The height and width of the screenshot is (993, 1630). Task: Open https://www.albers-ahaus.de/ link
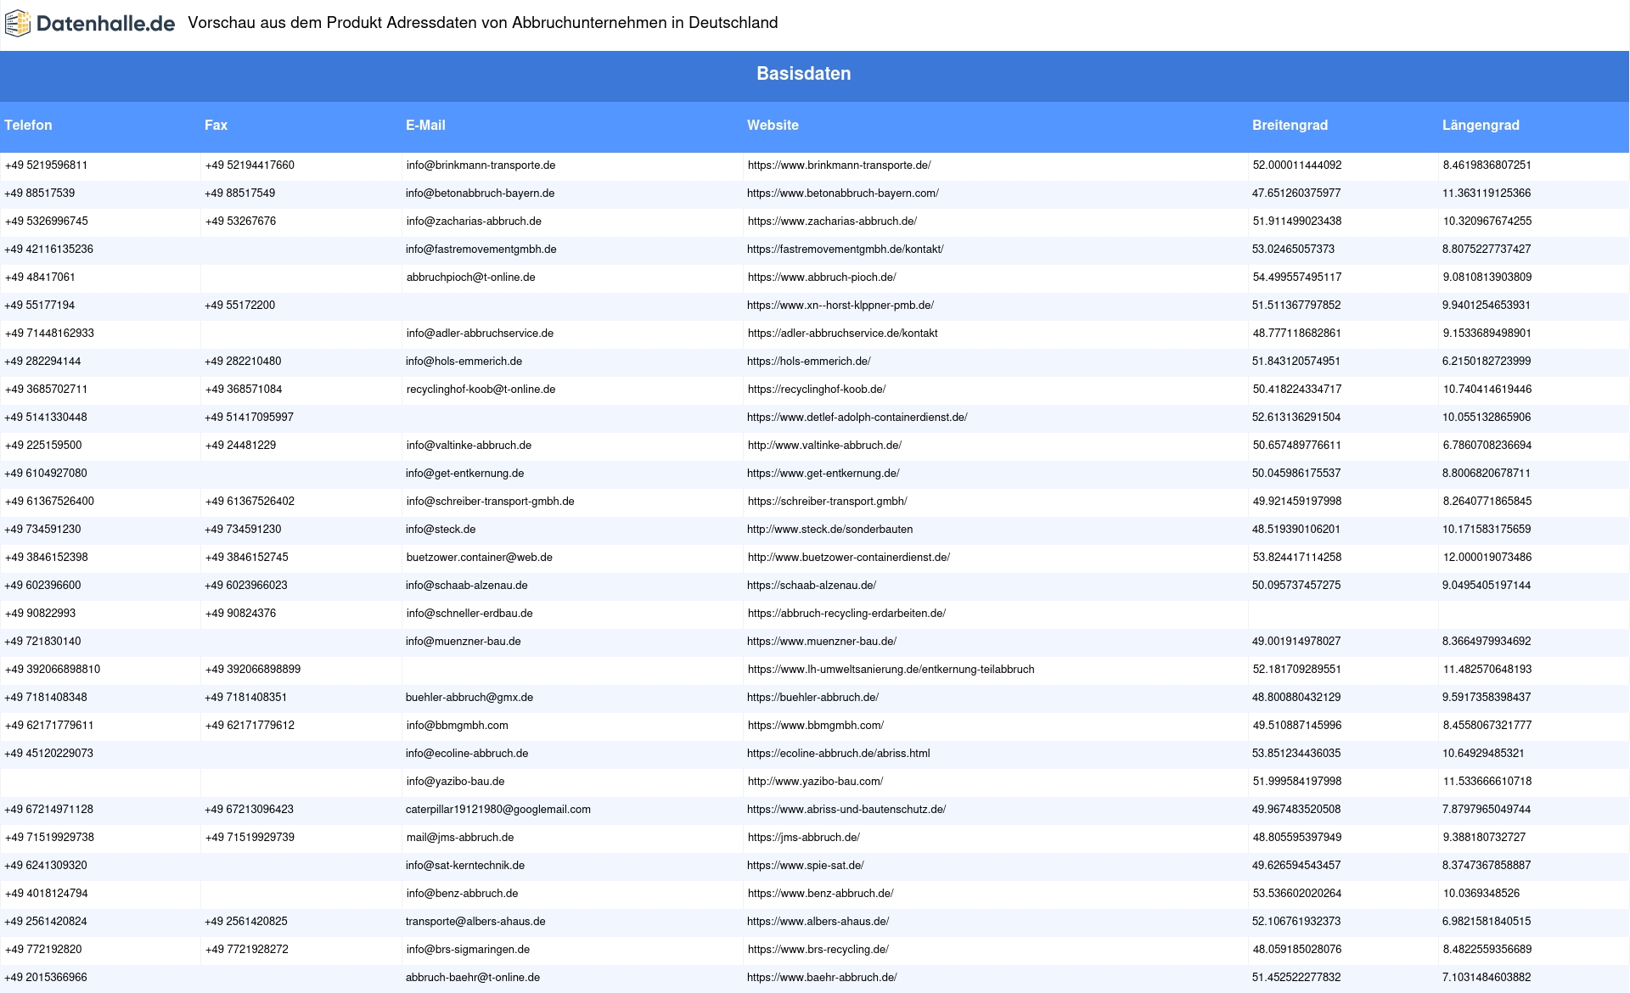click(818, 922)
